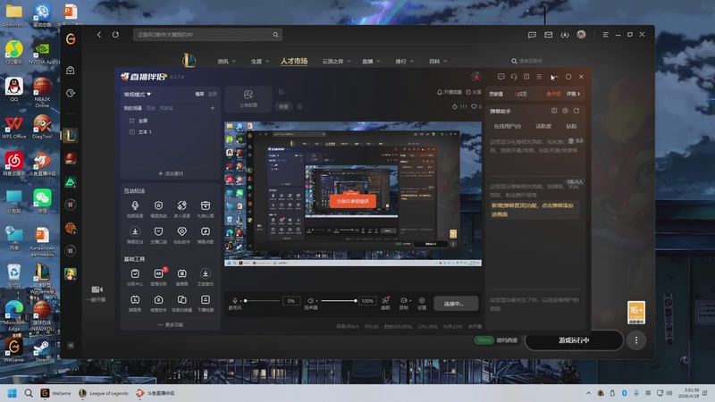Click the refresh icon in 弹幕助手 header
Screen dimensions: 715x402
[576, 111]
